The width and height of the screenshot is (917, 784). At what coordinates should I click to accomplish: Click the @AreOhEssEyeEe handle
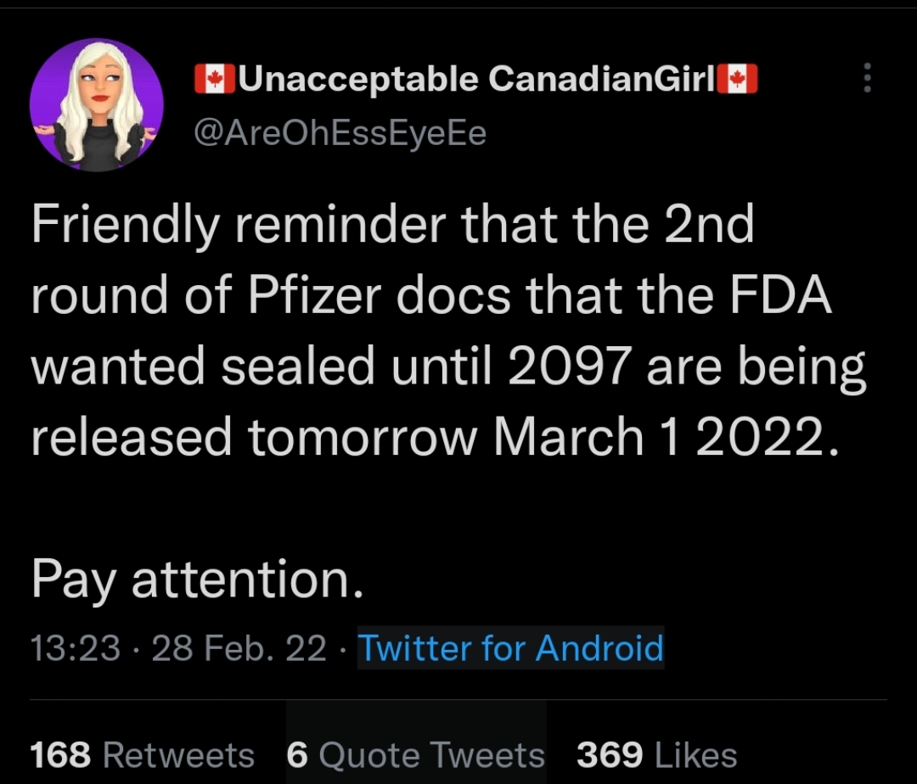(x=340, y=132)
